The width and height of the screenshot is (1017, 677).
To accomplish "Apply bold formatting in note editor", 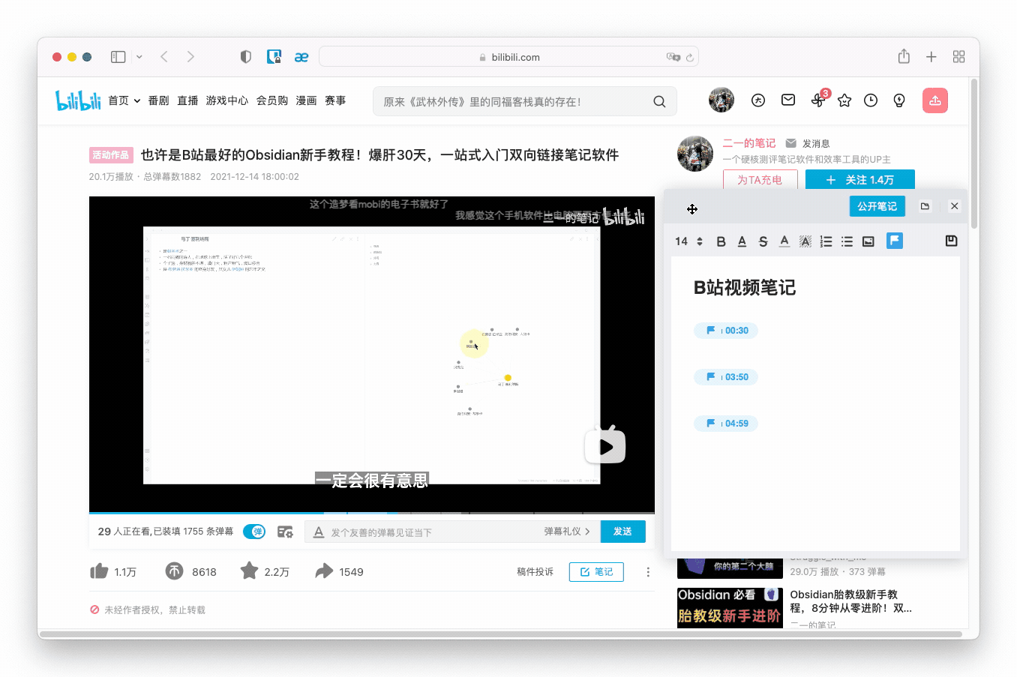I will pos(721,241).
